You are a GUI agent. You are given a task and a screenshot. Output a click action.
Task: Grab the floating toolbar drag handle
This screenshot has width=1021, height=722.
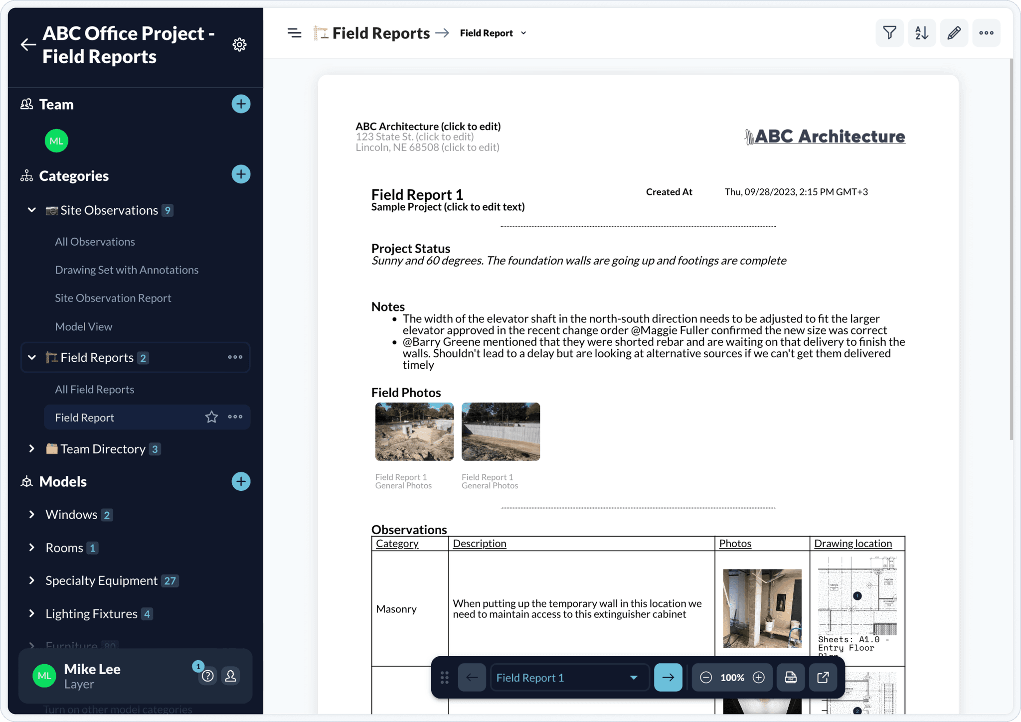coord(445,678)
